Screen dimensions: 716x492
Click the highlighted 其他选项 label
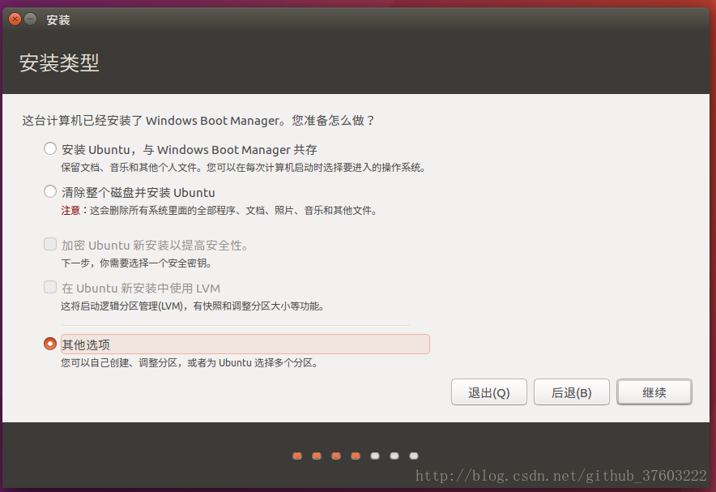click(x=245, y=344)
